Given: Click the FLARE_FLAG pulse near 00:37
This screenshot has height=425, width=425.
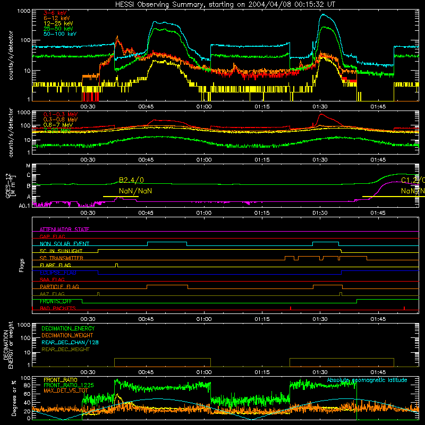Looking at the screenshot, I should [x=116, y=265].
